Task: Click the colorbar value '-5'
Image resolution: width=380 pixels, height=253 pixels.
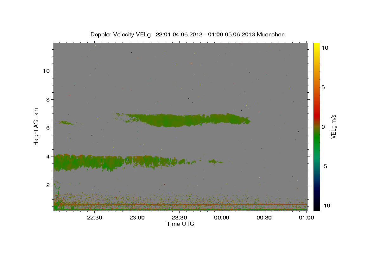Action: [324, 166]
